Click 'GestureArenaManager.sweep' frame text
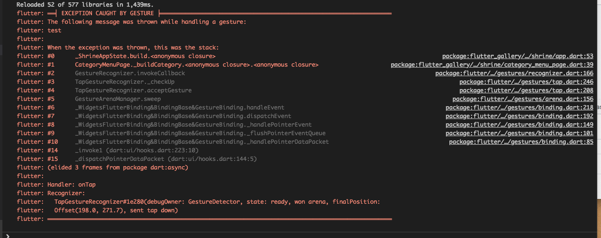 coord(118,99)
